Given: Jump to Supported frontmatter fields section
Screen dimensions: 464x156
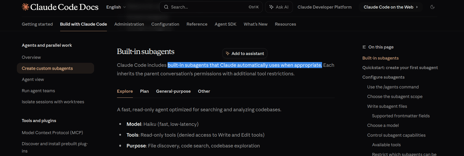Looking at the screenshot, I should coord(401,116).
